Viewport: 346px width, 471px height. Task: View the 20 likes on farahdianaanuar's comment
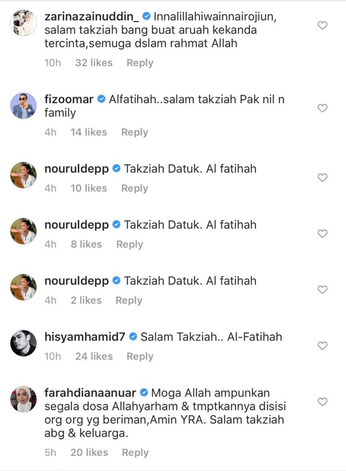[89, 453]
